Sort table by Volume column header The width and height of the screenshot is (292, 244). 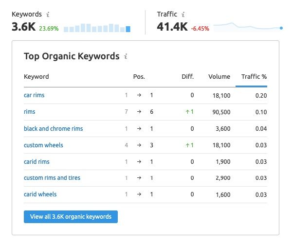[x=219, y=77]
